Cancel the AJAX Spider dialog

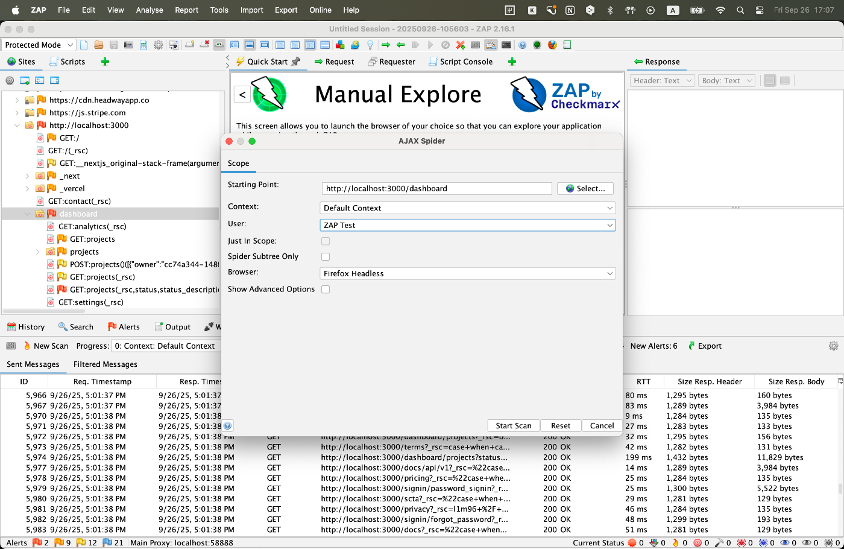point(602,425)
